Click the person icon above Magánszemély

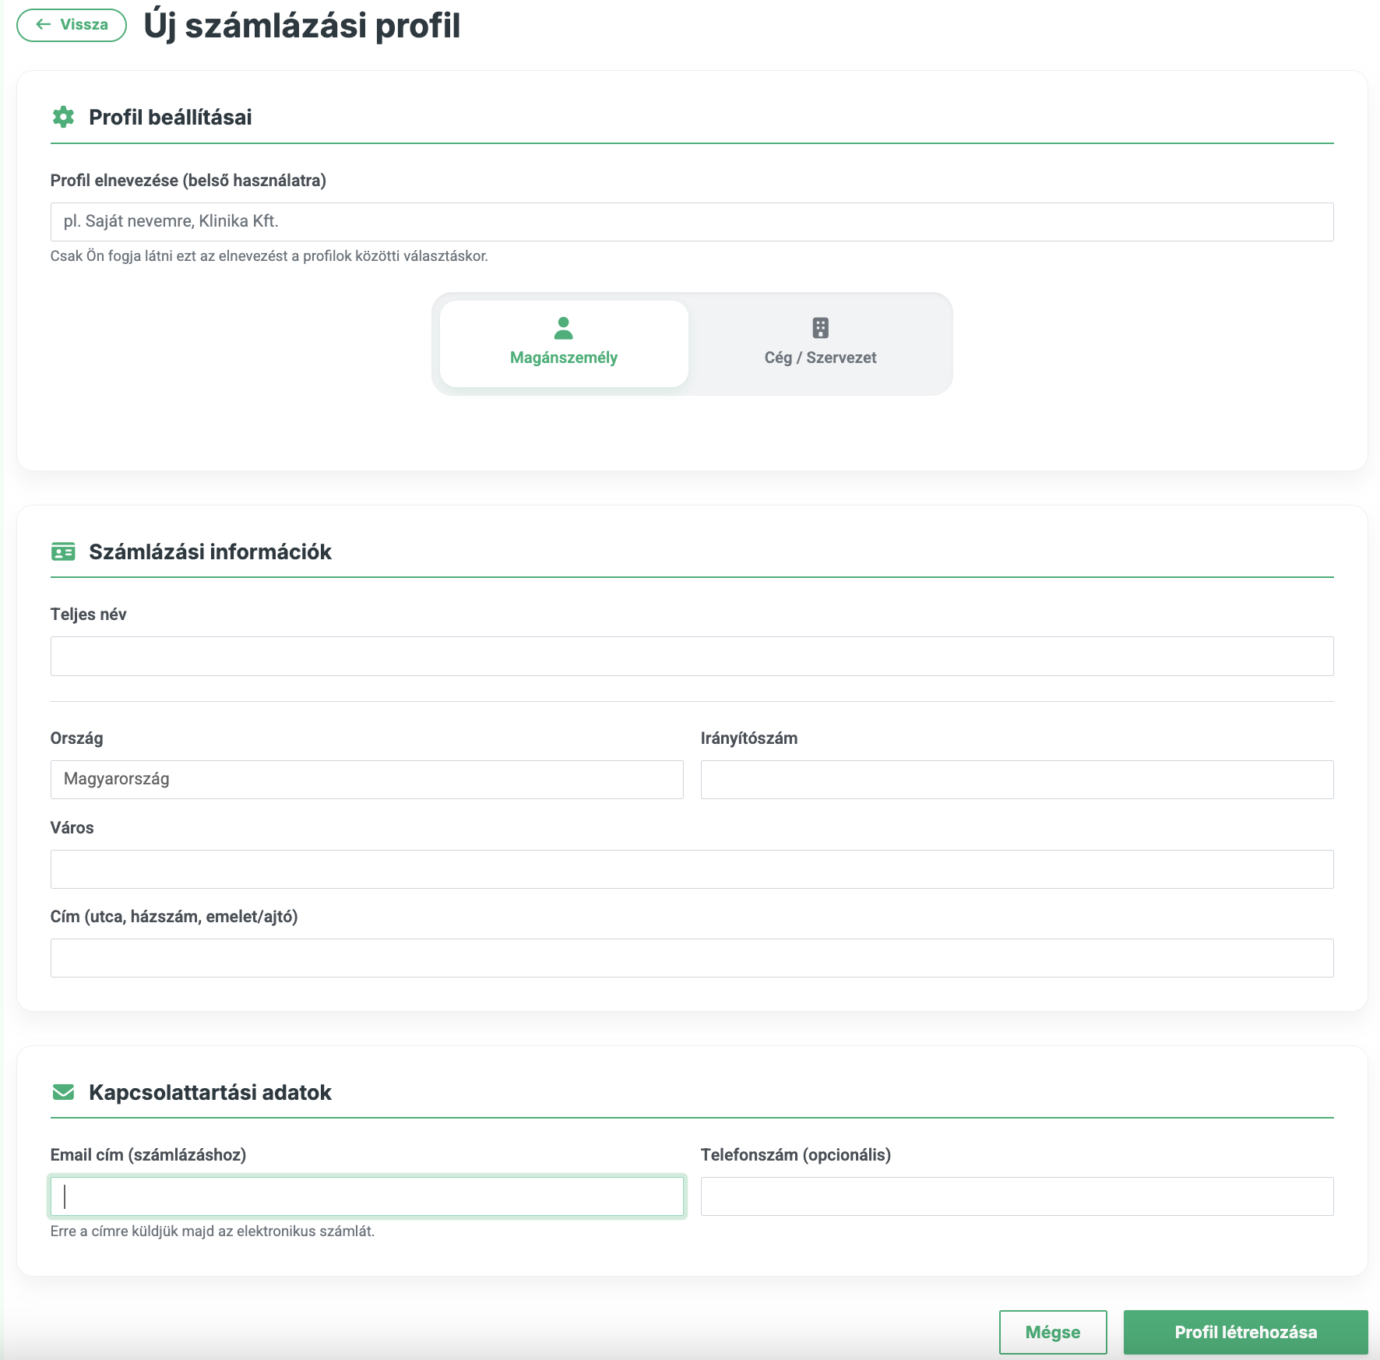coord(563,328)
